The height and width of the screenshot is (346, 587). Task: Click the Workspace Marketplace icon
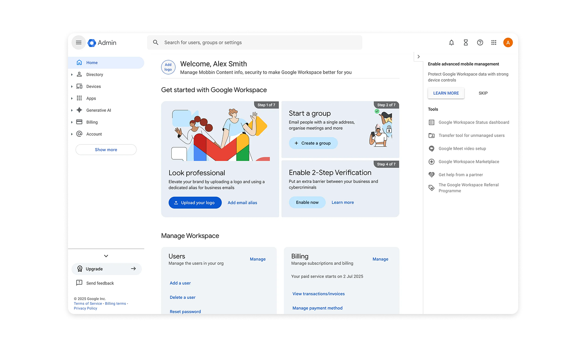coord(432,161)
